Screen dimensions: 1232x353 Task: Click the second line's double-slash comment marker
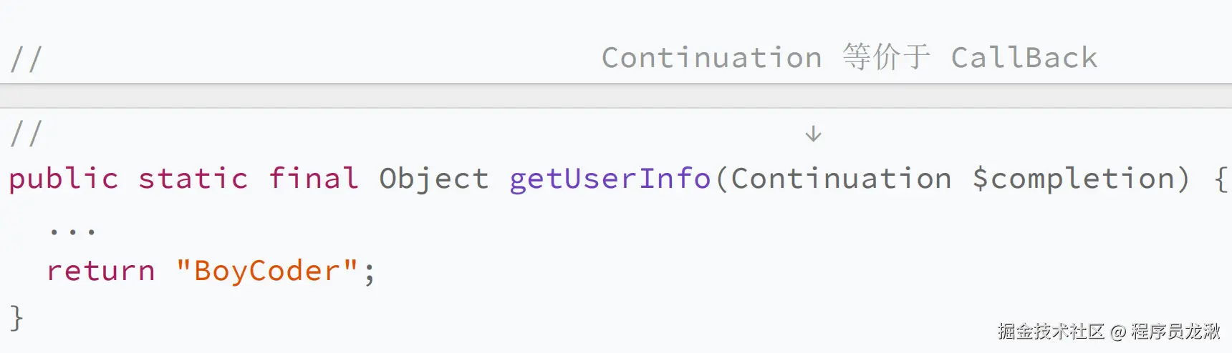[27, 134]
